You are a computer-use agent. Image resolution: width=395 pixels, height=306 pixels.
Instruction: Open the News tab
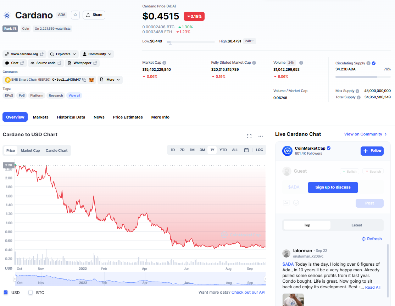point(99,117)
